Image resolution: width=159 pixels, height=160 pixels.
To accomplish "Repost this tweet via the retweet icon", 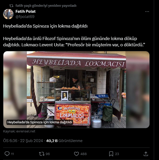I will pyautogui.click(x=42, y=154).
